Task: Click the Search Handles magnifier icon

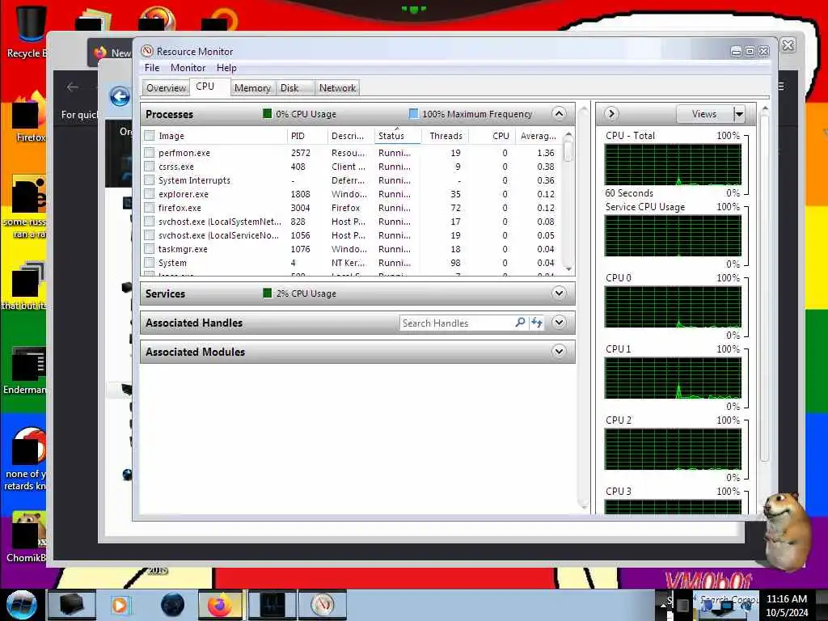Action: 520,322
